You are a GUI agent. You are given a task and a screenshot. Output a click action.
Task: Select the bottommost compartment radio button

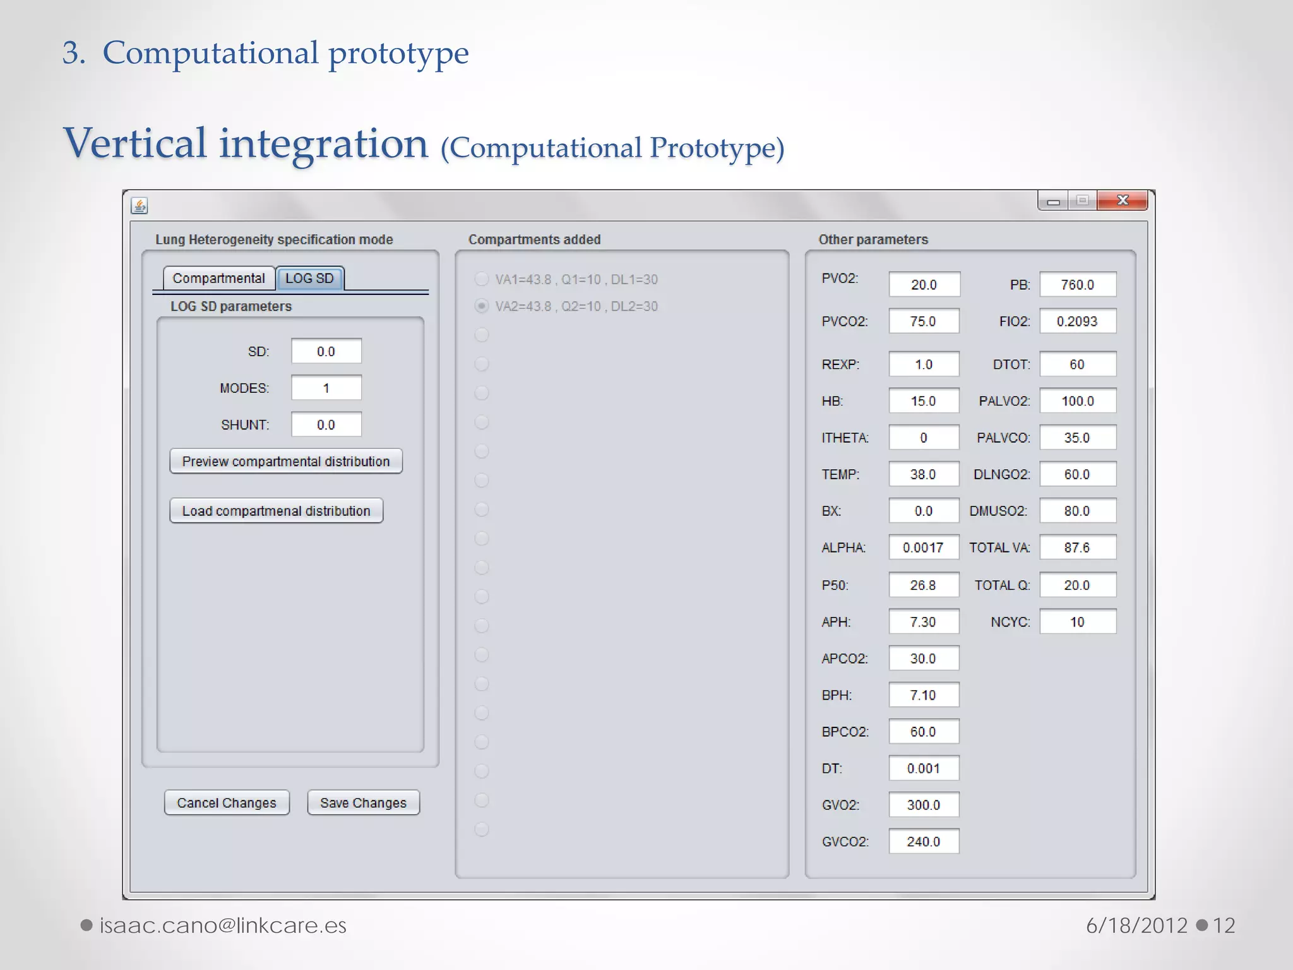(482, 829)
